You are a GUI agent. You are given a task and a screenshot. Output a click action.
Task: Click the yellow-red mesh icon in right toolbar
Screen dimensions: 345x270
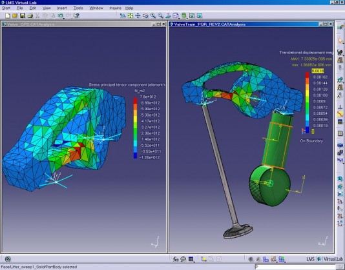340,114
